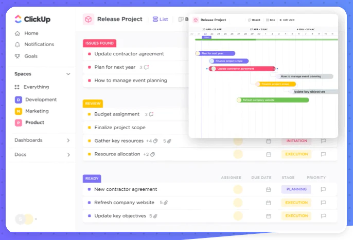Open the Gather key resources task

pyautogui.click(x=119, y=141)
